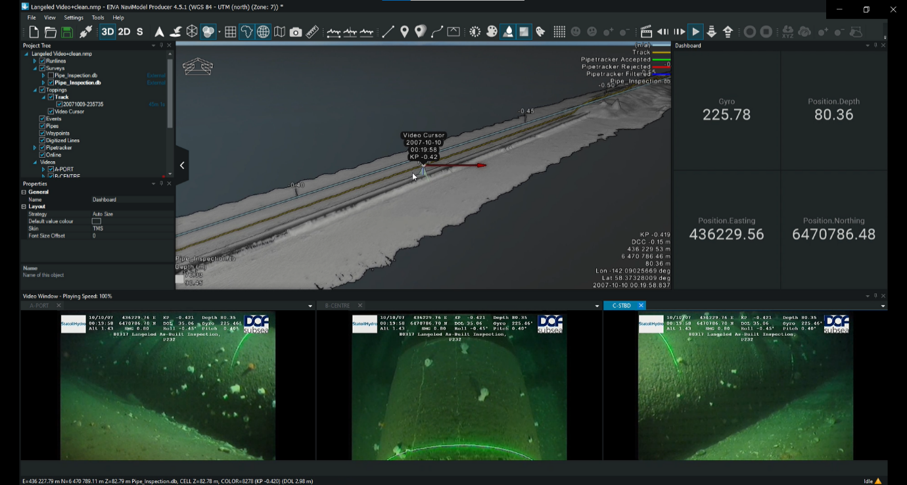Viewport: 907px width, 485px height.
Task: Click the clapperboard video icon
Action: [645, 32]
